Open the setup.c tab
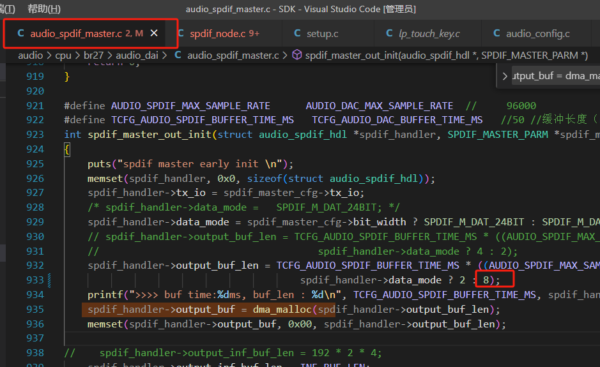This screenshot has width=600, height=367. click(322, 34)
